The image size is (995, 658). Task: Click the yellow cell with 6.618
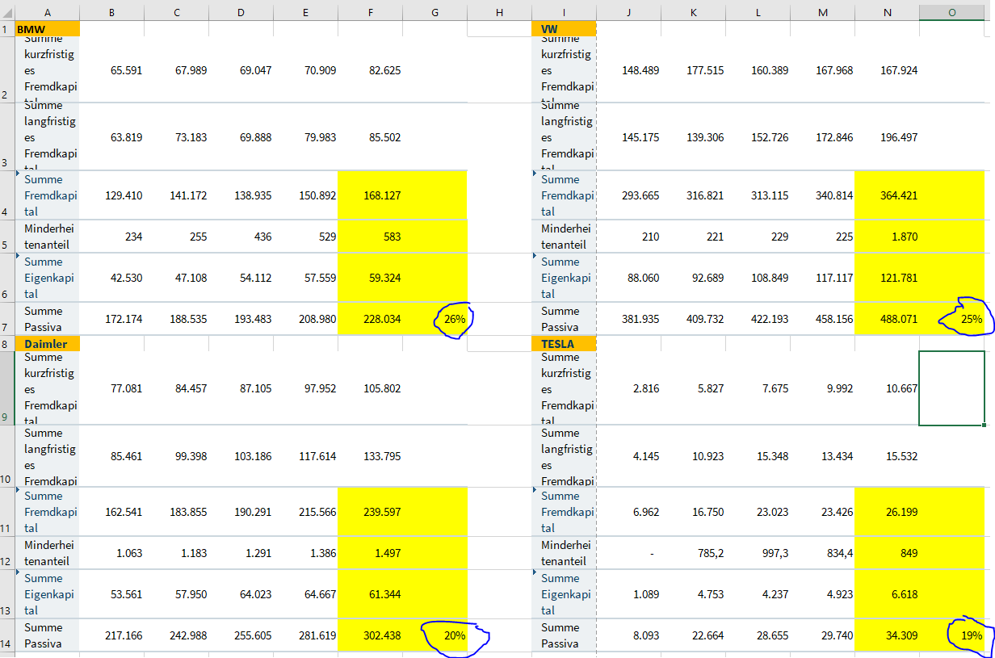point(887,594)
